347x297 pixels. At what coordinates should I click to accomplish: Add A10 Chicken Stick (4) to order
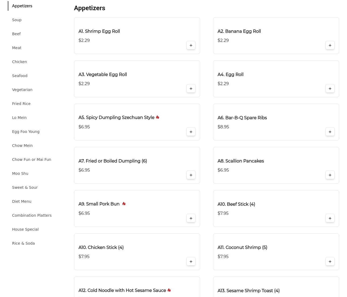tap(191, 262)
